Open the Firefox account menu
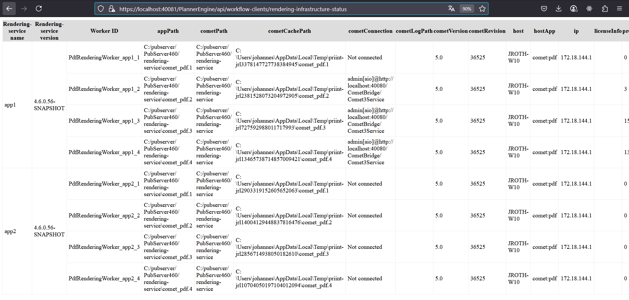This screenshot has height=300, width=629. (x=574, y=9)
